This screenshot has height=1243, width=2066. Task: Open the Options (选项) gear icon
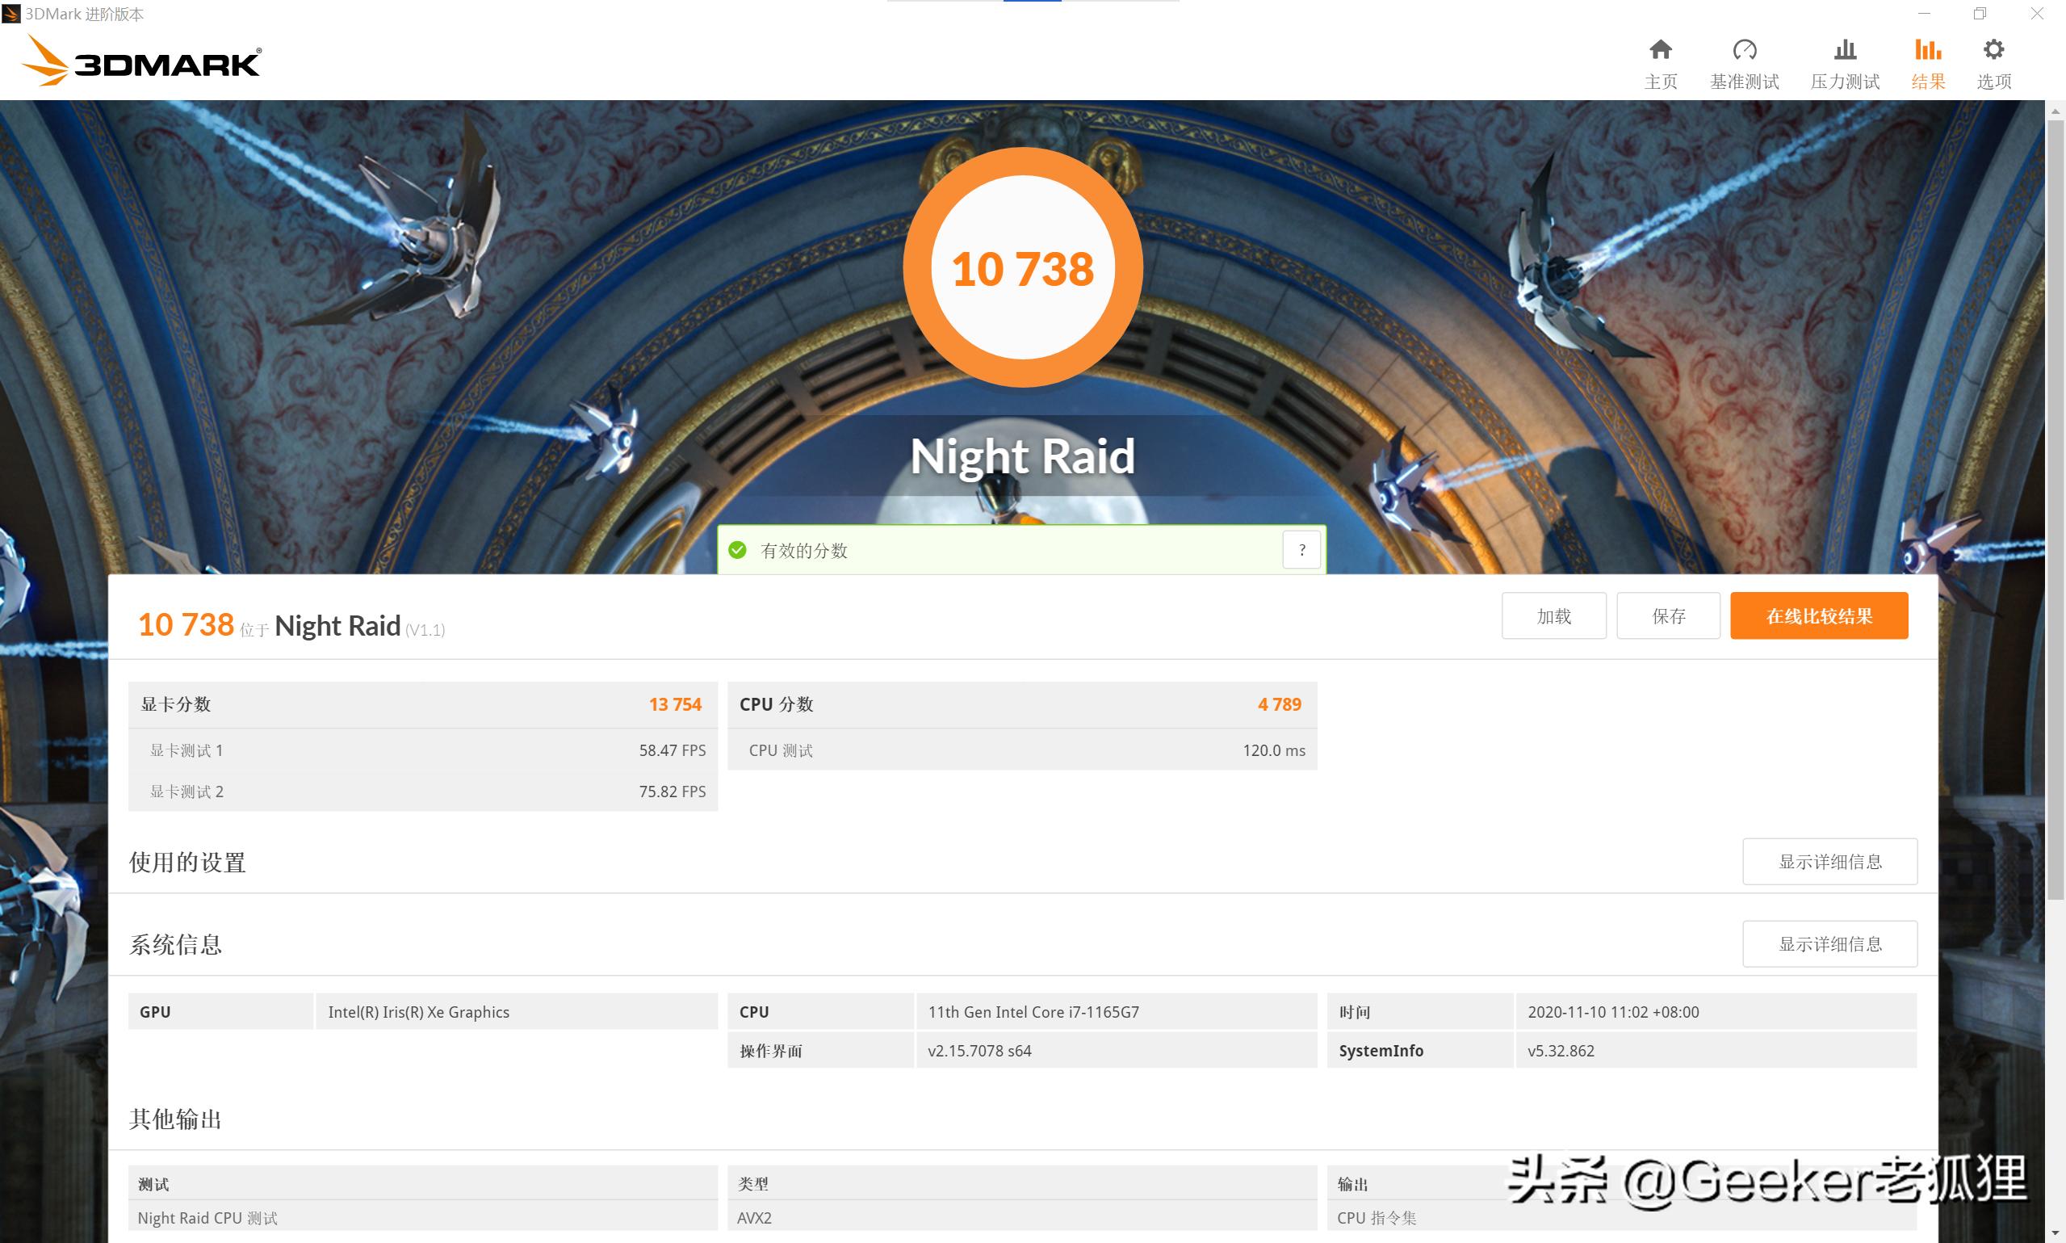(1993, 50)
